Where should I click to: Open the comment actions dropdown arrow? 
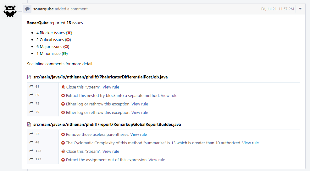tap(300, 9)
